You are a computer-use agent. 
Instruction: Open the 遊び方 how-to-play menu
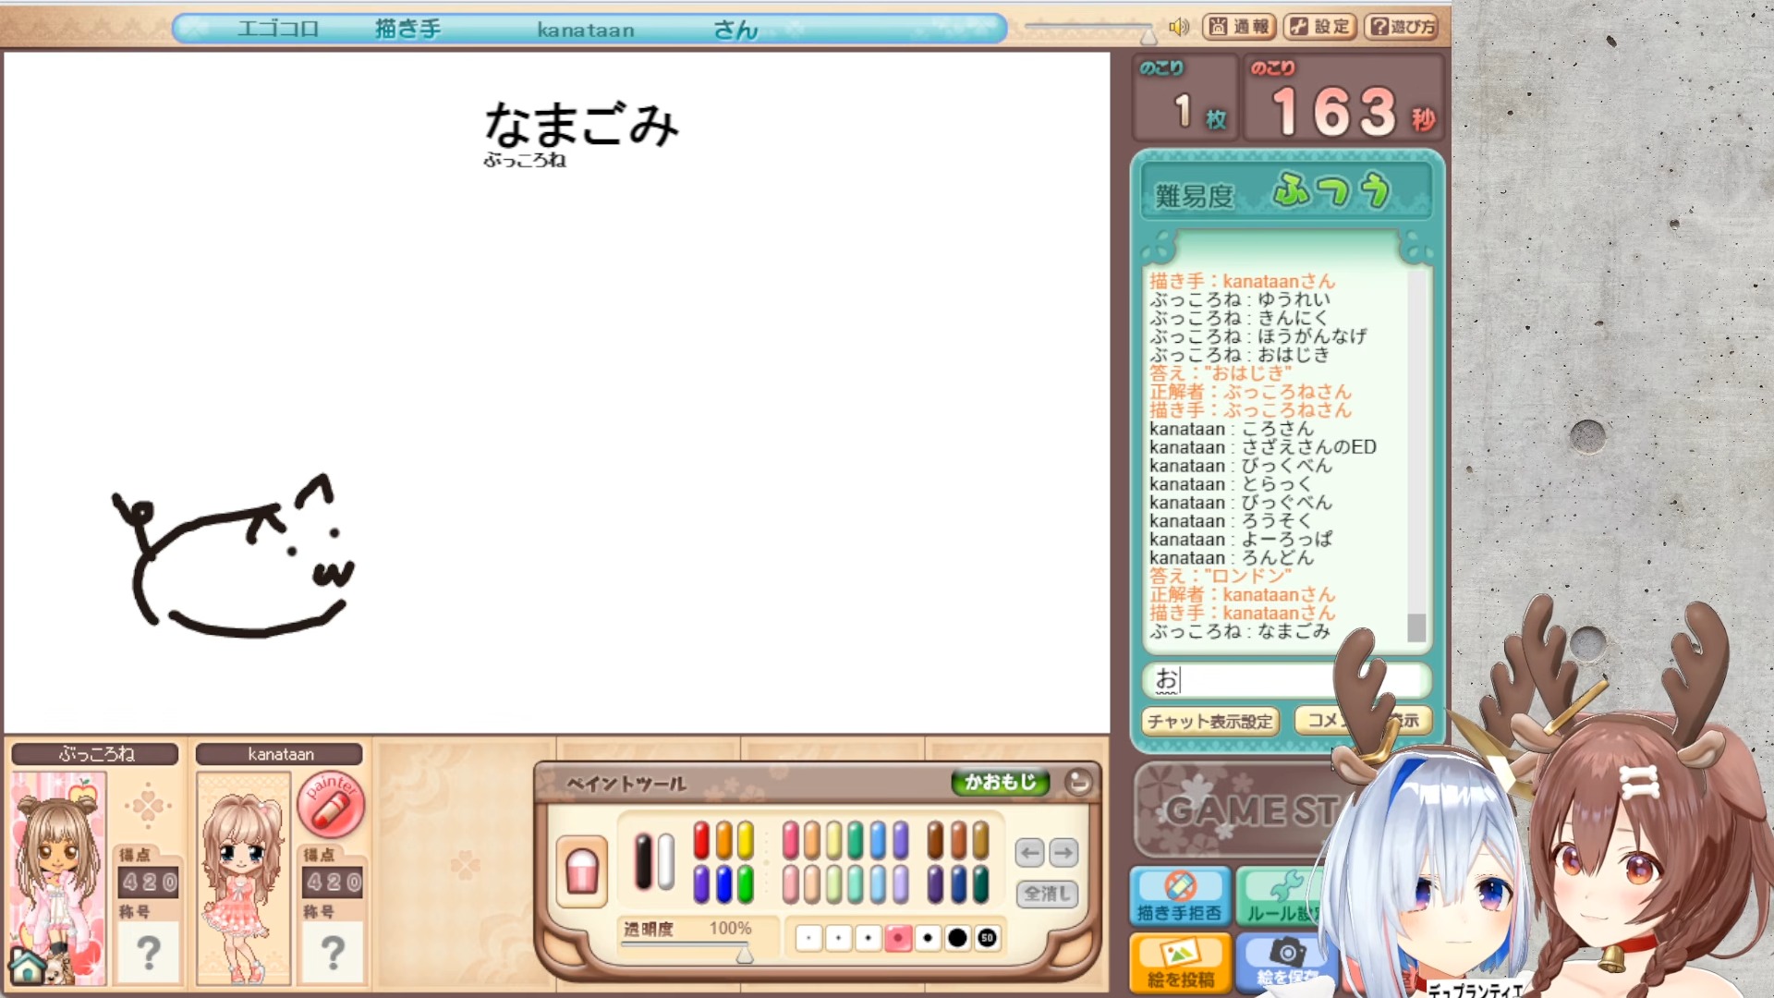coord(1402,27)
